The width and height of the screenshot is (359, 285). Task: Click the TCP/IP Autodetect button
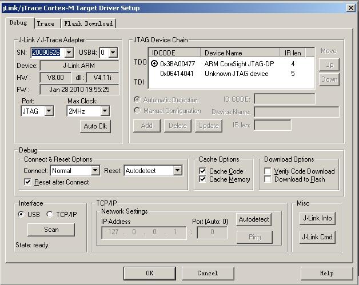(x=254, y=219)
